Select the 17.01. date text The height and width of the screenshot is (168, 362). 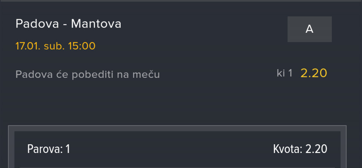(28, 46)
